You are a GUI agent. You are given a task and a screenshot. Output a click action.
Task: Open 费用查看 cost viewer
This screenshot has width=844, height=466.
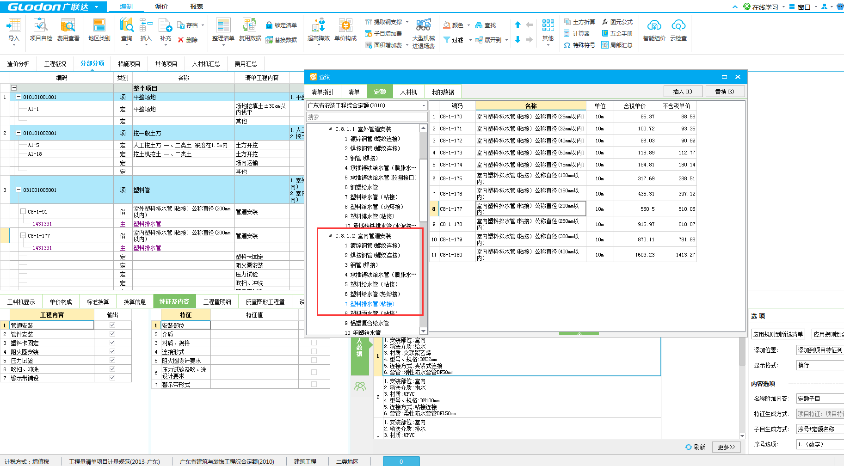pyautogui.click(x=68, y=31)
